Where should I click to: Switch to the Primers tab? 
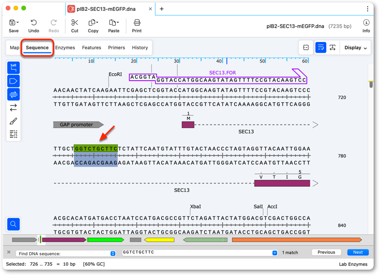point(117,47)
